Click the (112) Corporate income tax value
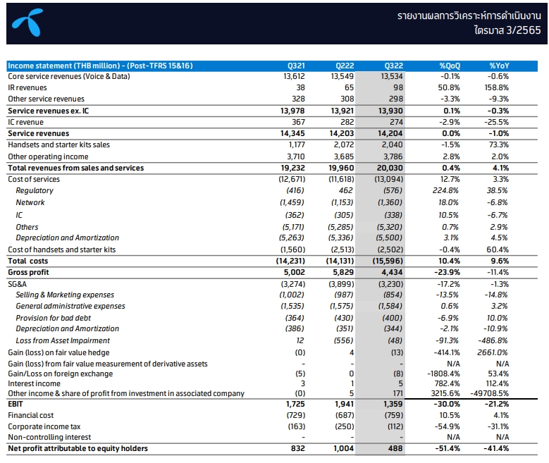This screenshot has width=549, height=463. pyautogui.click(x=395, y=426)
